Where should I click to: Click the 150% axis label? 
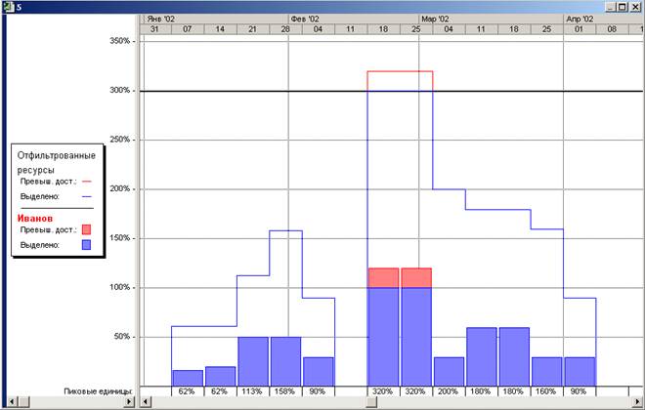point(119,238)
